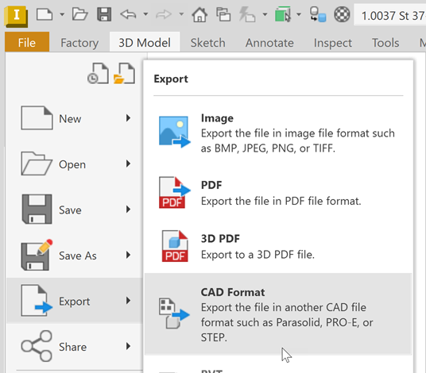The width and height of the screenshot is (426, 373).
Task: Select the Share menu entry
Action: click(75, 346)
